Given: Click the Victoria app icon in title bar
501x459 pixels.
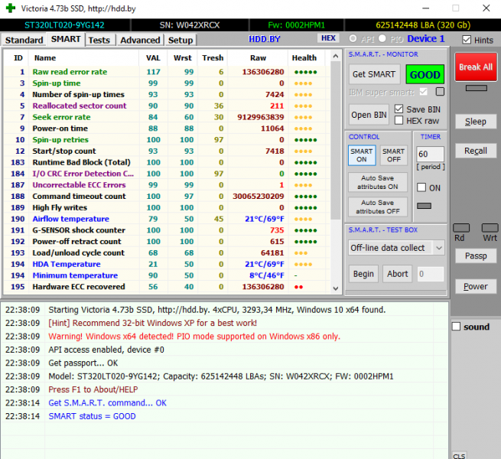Looking at the screenshot, I should pyautogui.click(x=9, y=8).
